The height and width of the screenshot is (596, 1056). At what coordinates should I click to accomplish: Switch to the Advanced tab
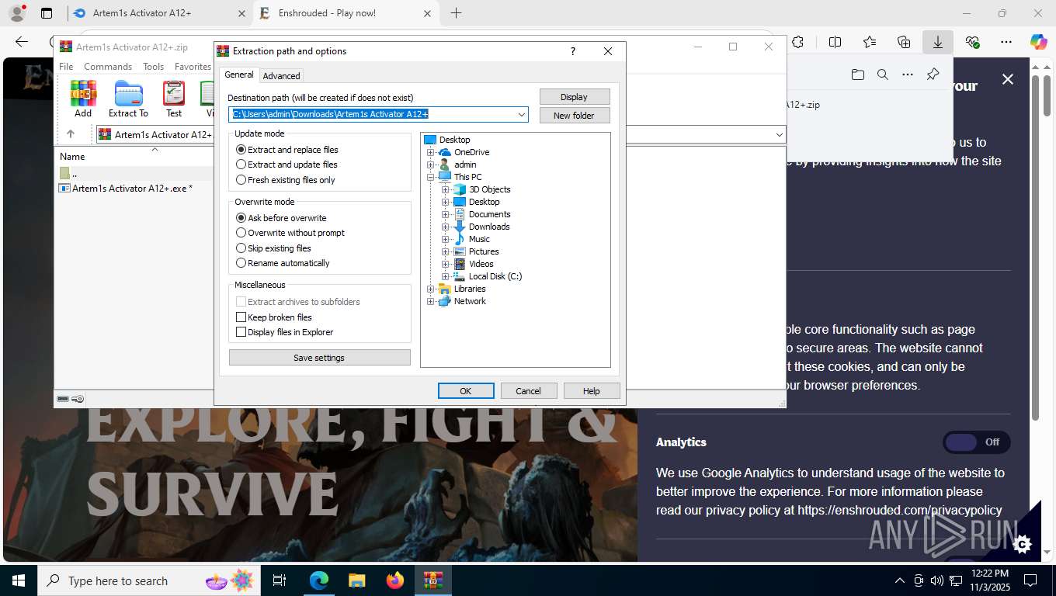281,75
